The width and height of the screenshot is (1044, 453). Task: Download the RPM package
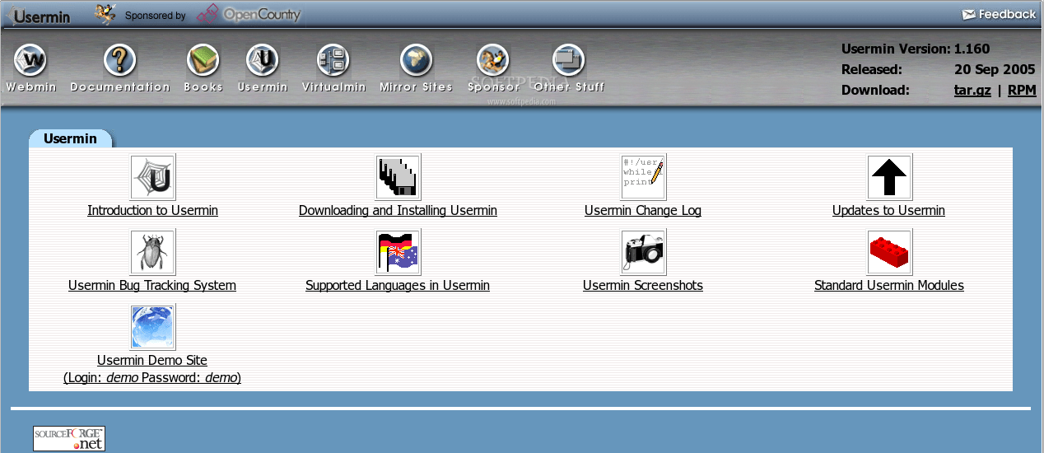(1022, 91)
